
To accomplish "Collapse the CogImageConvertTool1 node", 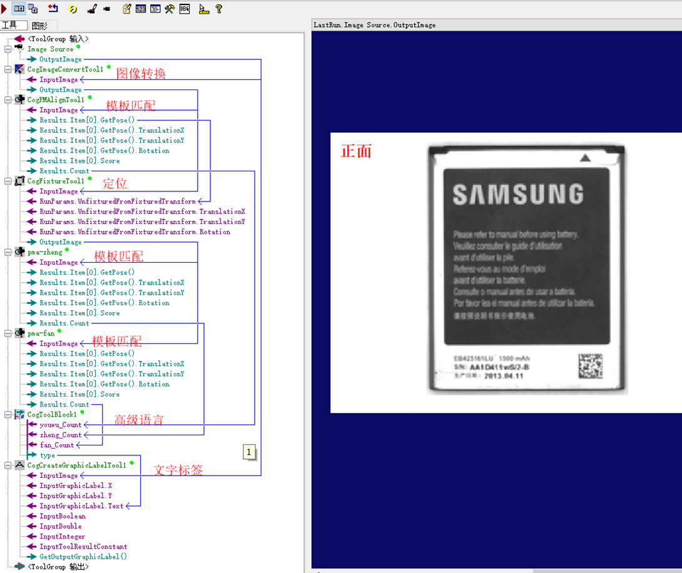I will [x=8, y=69].
